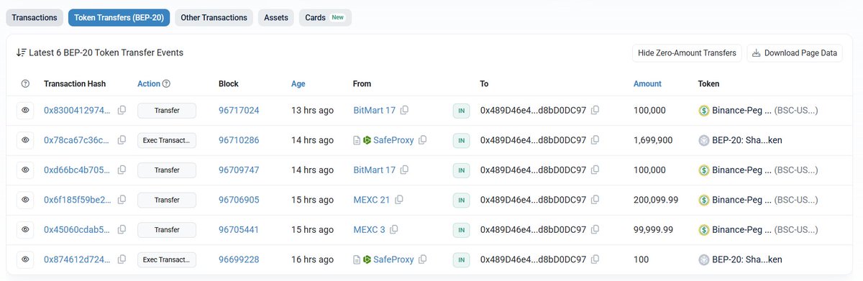Copy To address in block 96705441 row

(x=595, y=230)
